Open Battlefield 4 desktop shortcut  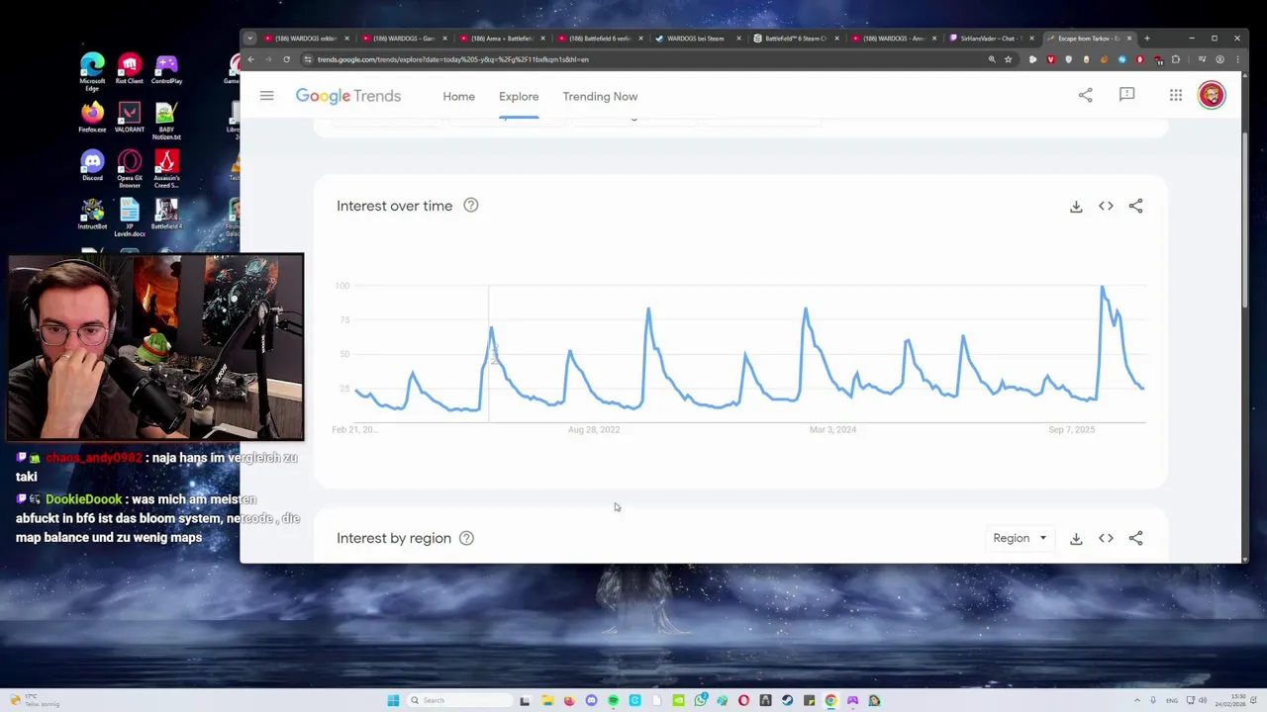click(166, 215)
